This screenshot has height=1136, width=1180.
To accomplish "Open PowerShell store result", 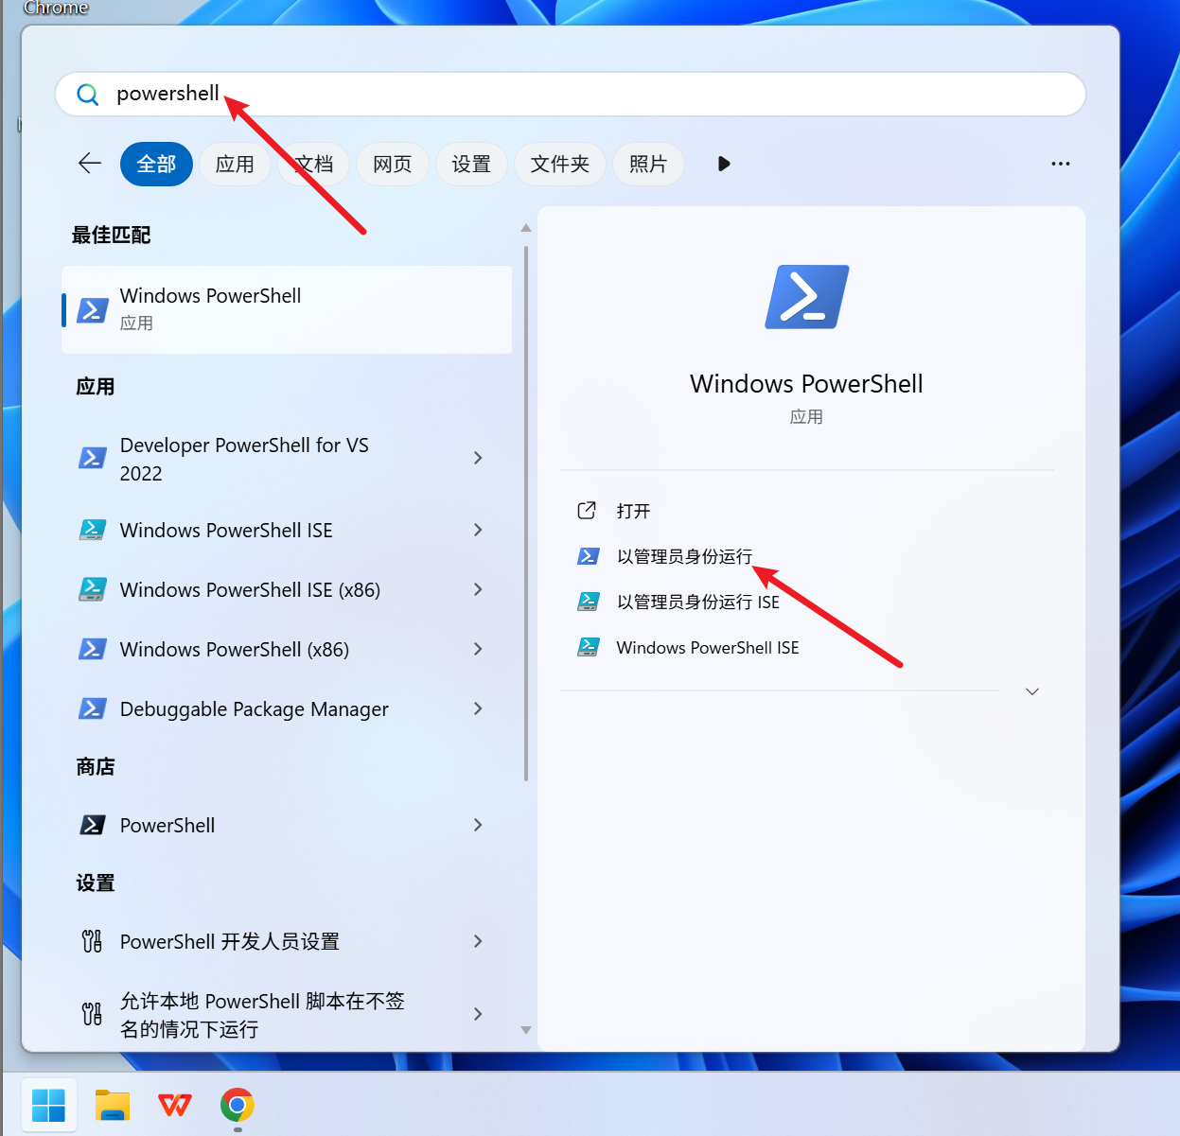I will [167, 826].
